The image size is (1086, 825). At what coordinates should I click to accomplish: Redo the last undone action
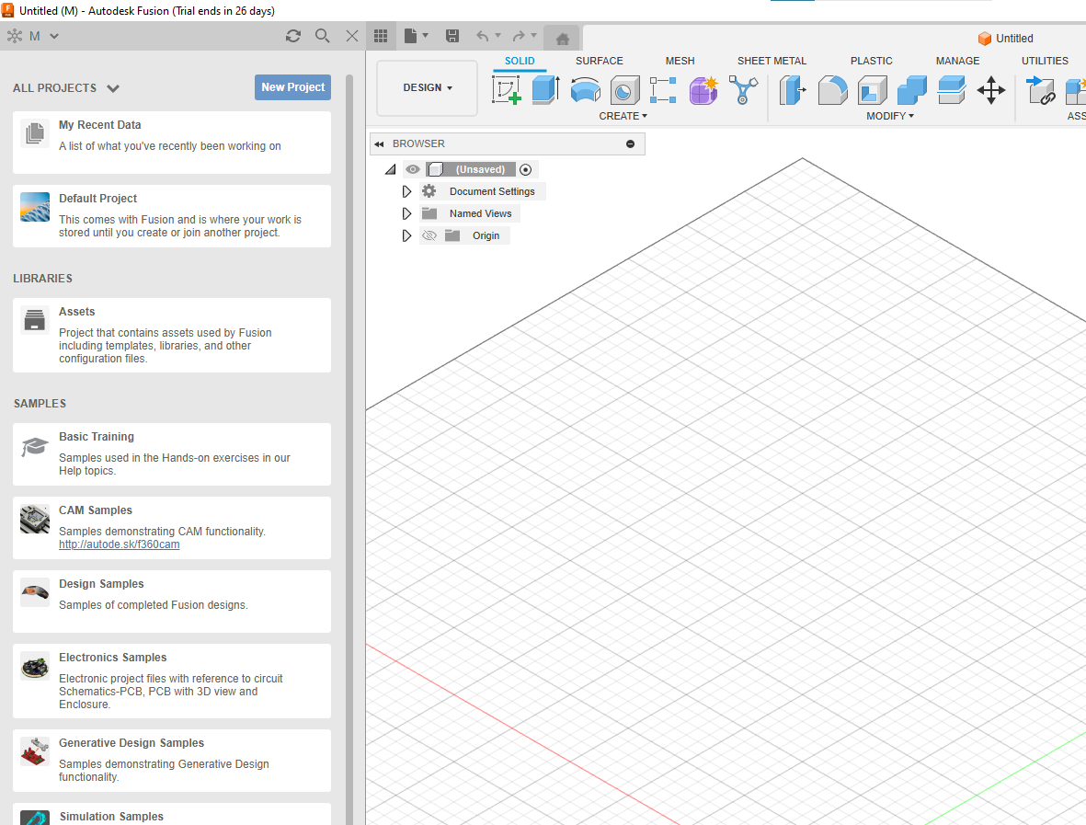click(518, 36)
